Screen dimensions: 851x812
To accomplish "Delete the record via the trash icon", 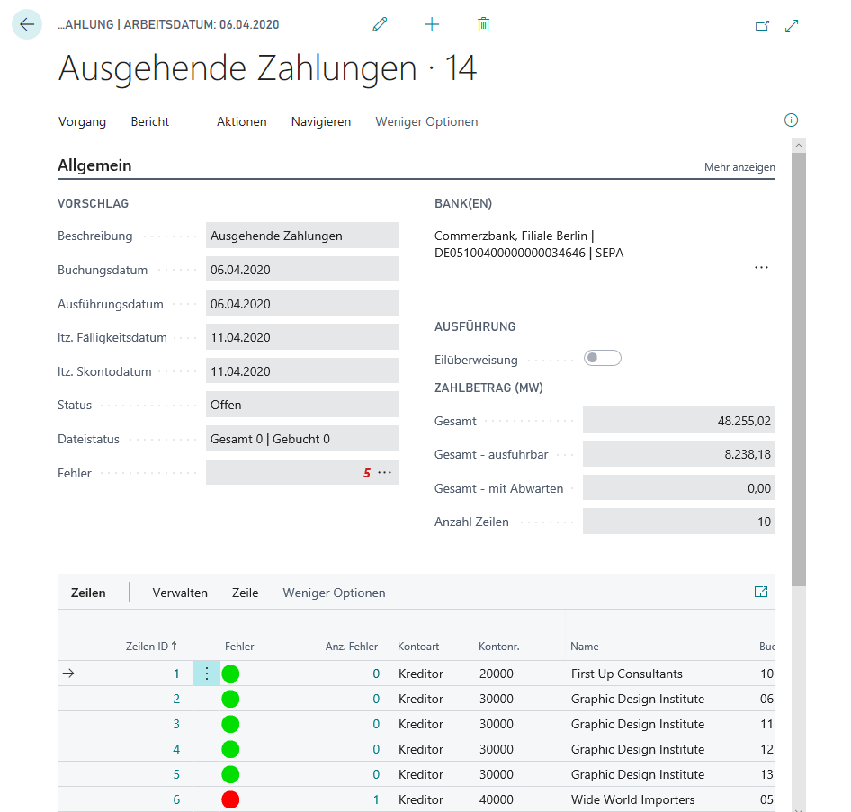I will [x=483, y=24].
